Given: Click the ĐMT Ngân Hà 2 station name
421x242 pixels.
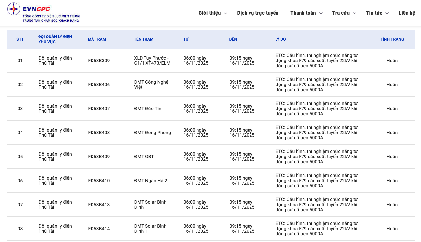Looking at the screenshot, I should pyautogui.click(x=150, y=181).
